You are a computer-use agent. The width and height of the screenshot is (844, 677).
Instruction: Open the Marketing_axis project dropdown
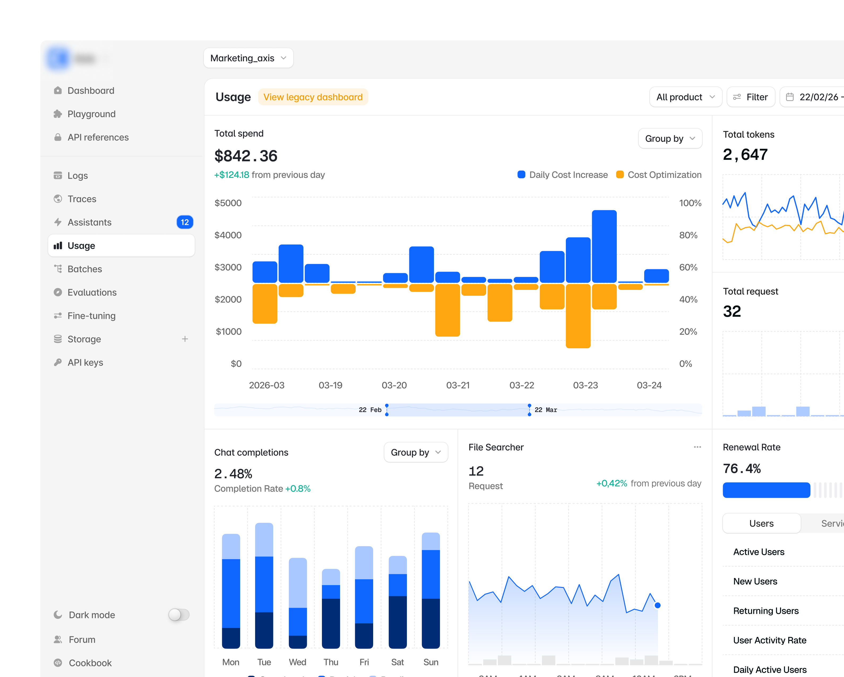249,58
